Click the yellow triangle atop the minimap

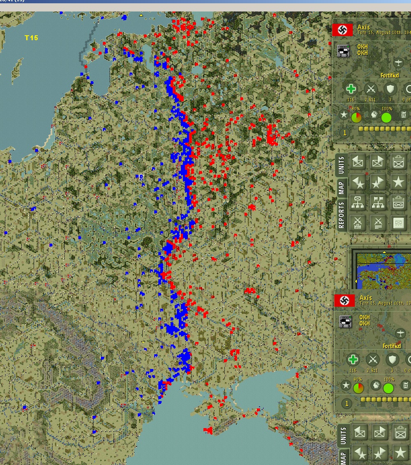coord(384,252)
